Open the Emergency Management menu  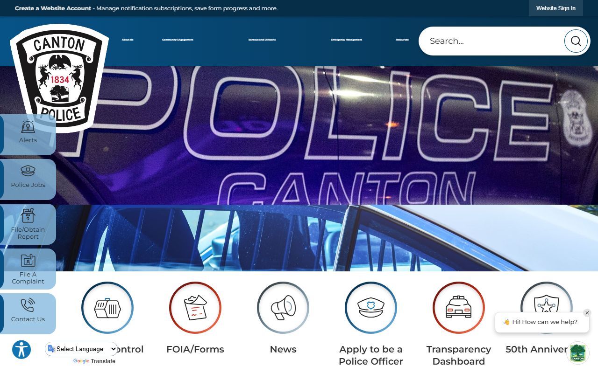point(346,40)
